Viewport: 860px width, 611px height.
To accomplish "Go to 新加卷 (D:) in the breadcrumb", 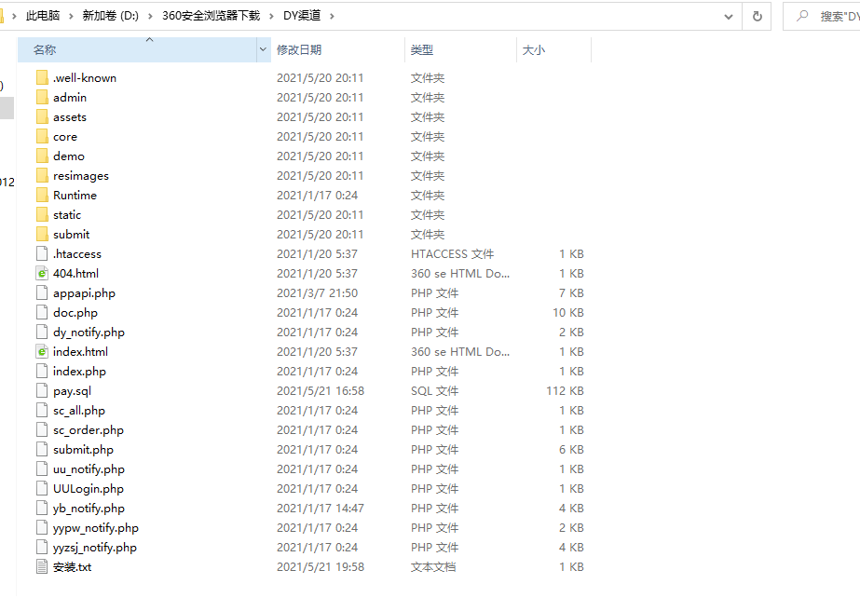I will 110,16.
